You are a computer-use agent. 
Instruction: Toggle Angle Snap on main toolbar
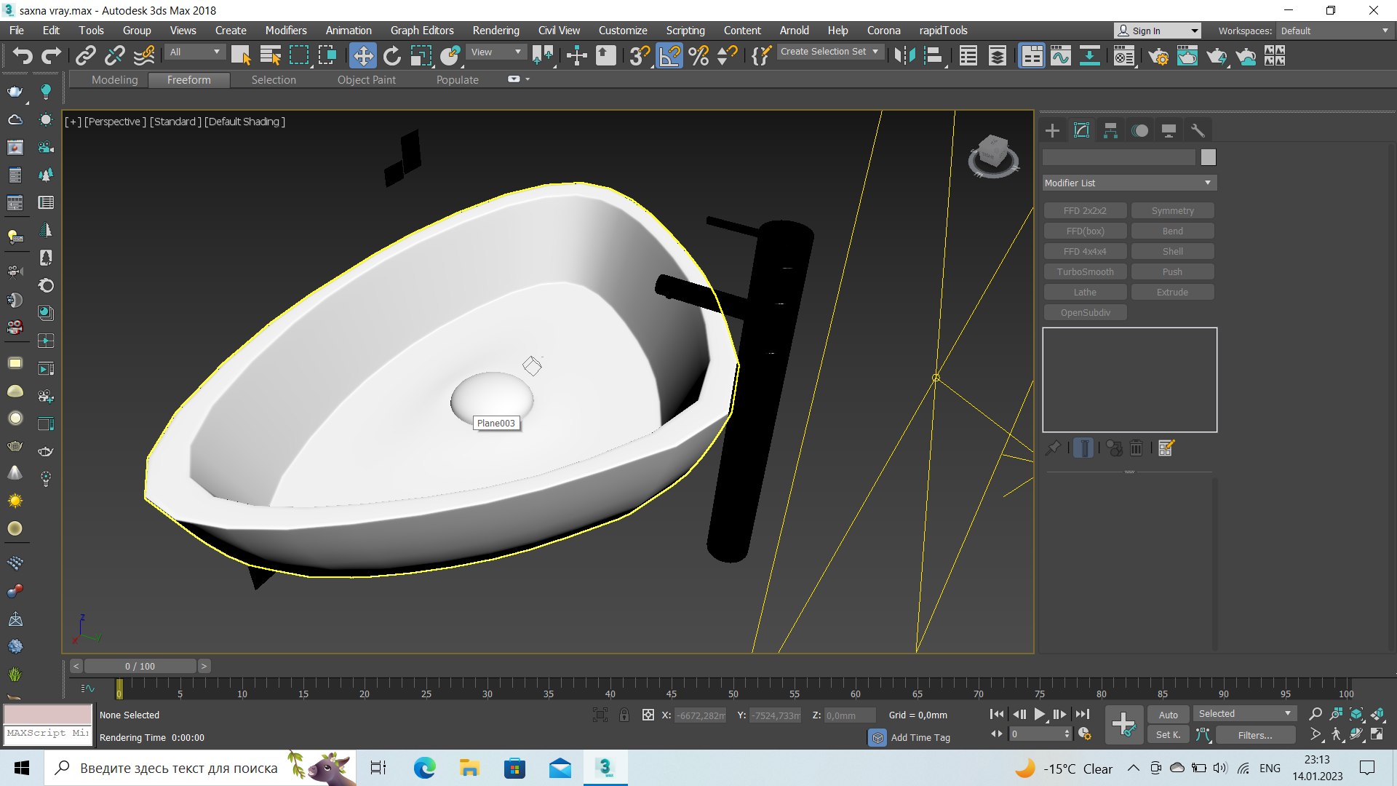pos(669,55)
